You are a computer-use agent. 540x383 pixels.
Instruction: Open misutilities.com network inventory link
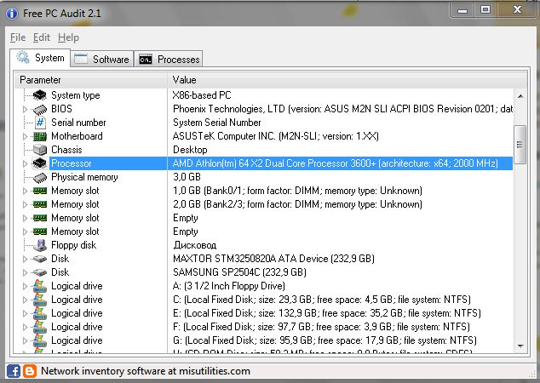point(146,371)
